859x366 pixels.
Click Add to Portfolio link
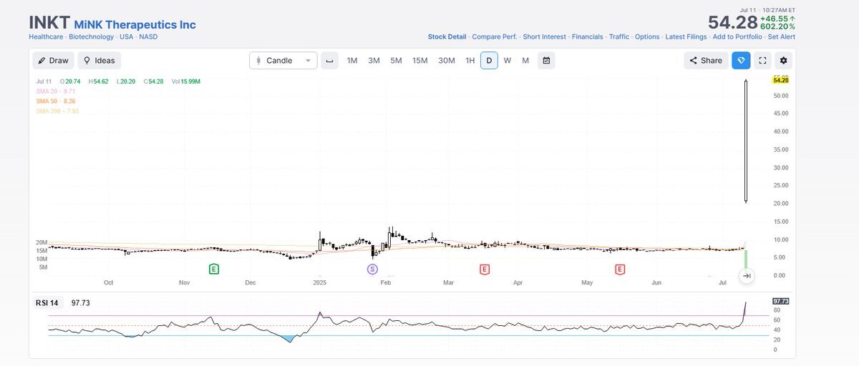[x=737, y=36]
